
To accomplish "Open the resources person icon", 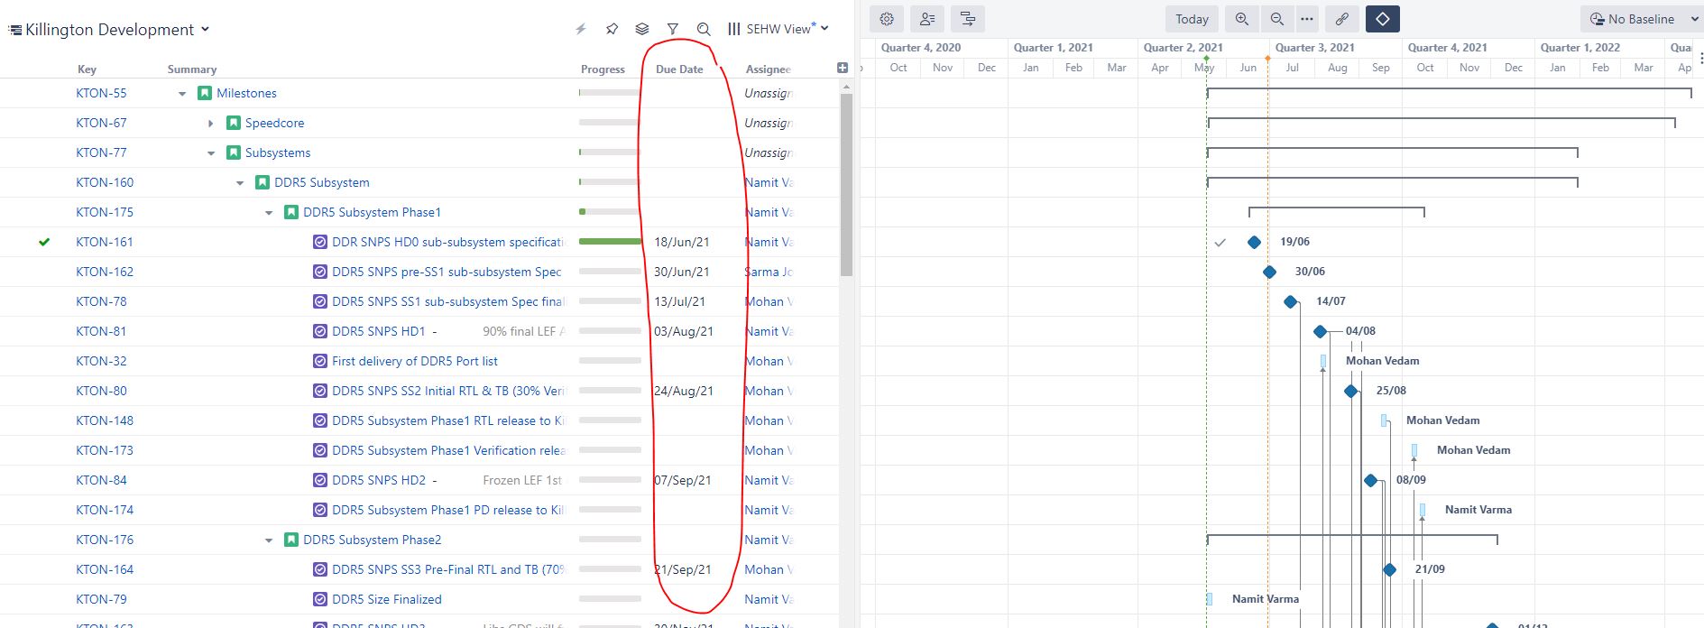I will tap(927, 19).
